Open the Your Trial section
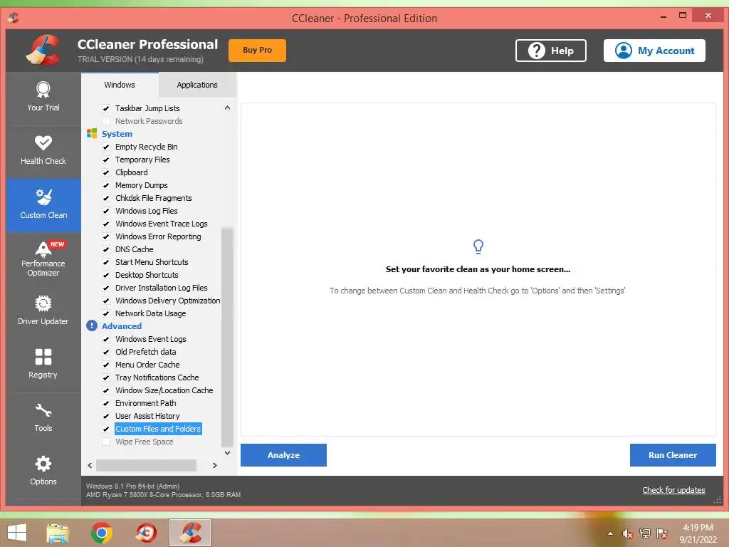729x547 pixels. [43, 97]
